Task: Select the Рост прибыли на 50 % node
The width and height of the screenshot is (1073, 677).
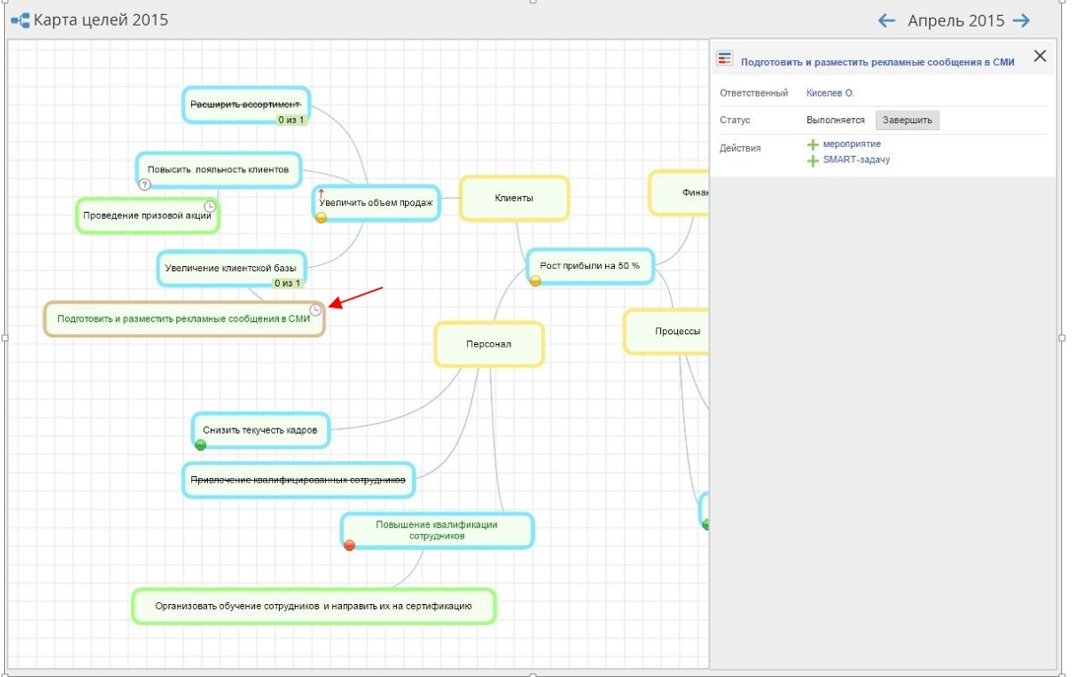Action: [x=589, y=265]
